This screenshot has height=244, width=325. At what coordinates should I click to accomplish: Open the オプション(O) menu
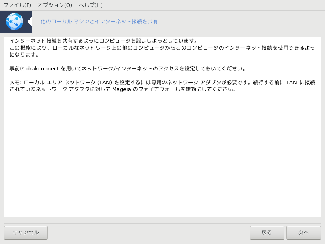[x=55, y=5]
